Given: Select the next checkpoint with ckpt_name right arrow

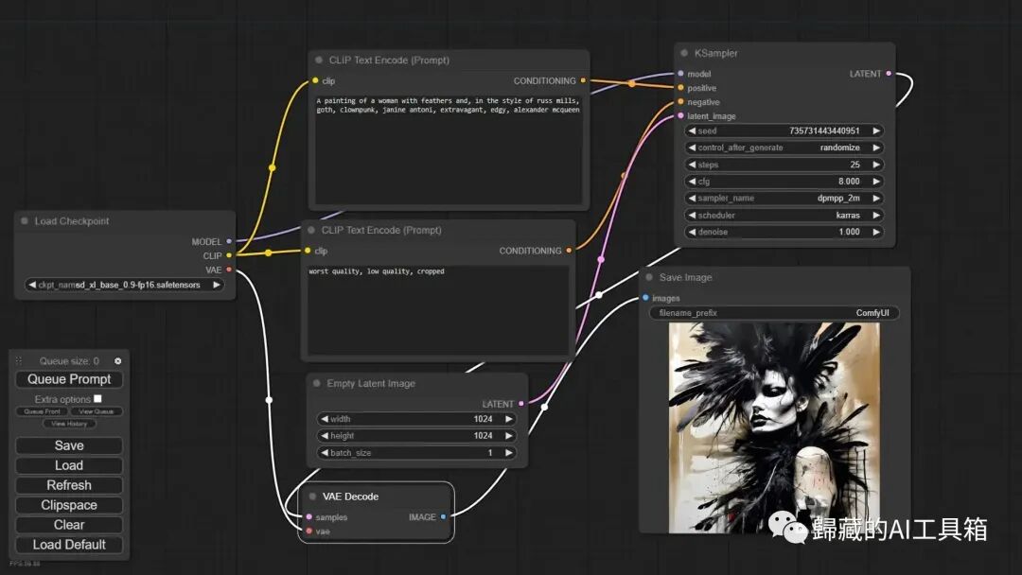Looking at the screenshot, I should (217, 285).
